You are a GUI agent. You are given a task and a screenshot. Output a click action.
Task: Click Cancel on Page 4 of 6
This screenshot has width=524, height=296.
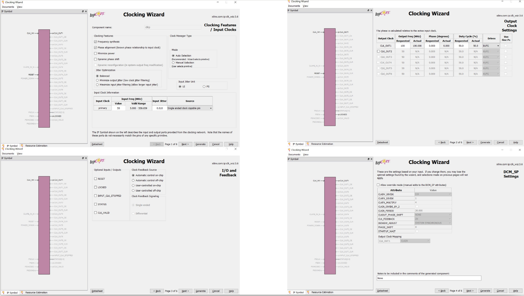[x=500, y=291]
